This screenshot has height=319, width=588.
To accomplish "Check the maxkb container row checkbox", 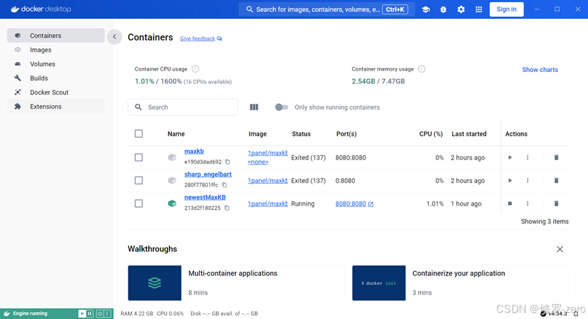I will click(x=139, y=157).
